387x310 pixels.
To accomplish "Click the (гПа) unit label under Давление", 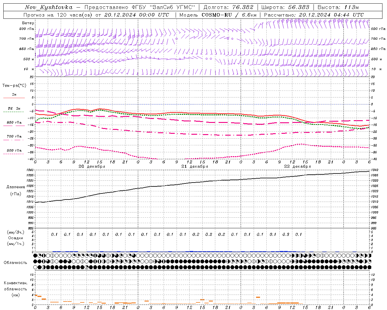I will coord(16,194).
